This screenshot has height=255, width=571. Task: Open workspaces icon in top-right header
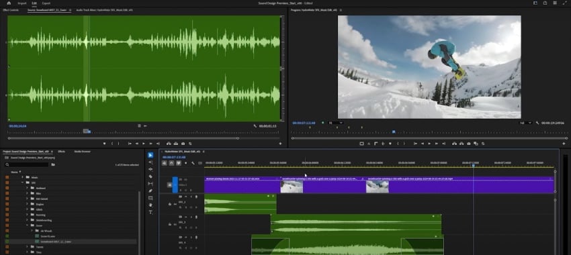[x=535, y=3]
